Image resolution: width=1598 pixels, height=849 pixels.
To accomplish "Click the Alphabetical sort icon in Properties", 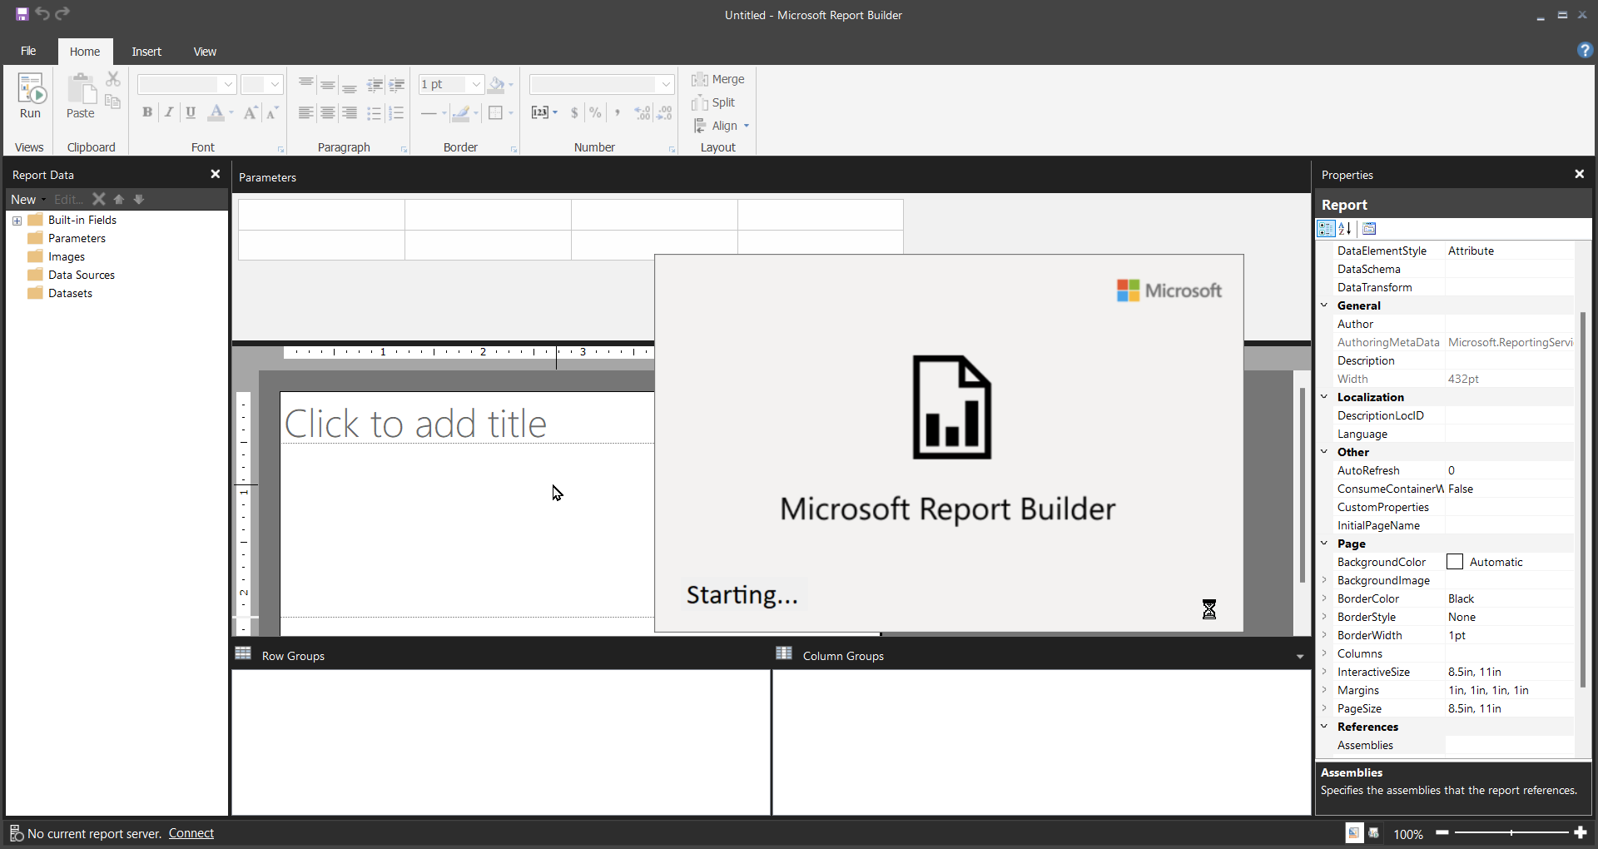I will (1345, 229).
